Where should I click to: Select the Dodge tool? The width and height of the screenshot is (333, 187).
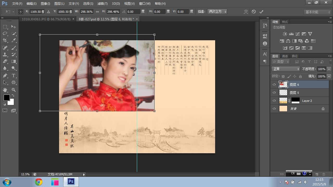(x=14, y=68)
